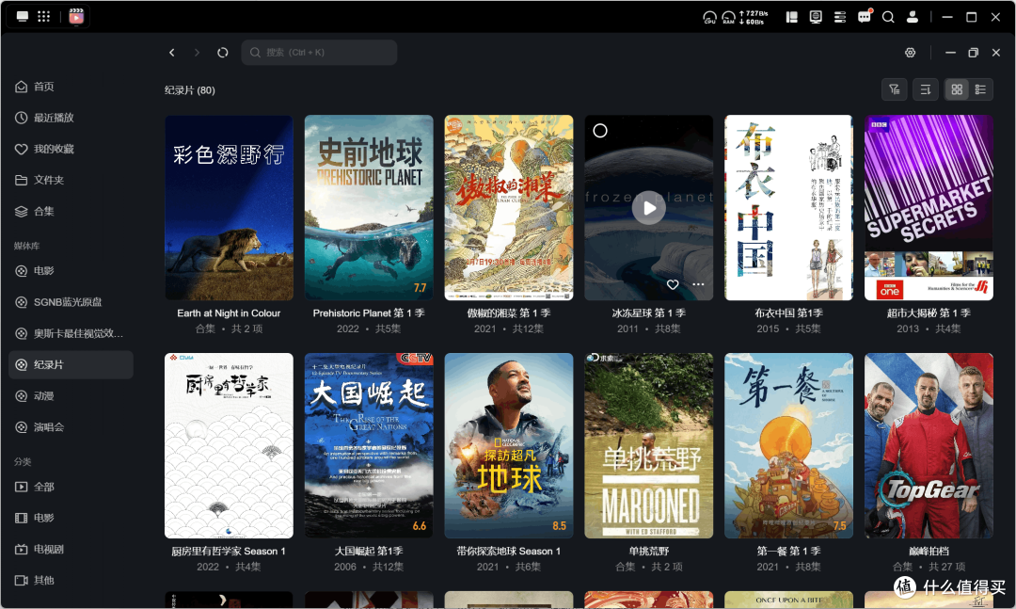
Task: Click title 厨房里有哲学家 Season 1
Action: pos(229,552)
